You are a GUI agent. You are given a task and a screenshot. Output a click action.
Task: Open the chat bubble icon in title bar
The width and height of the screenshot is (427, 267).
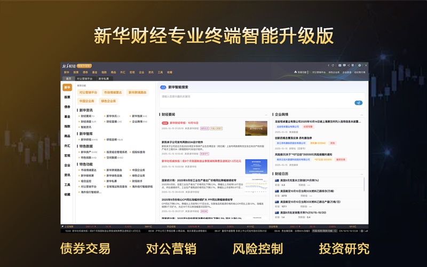point(344,65)
